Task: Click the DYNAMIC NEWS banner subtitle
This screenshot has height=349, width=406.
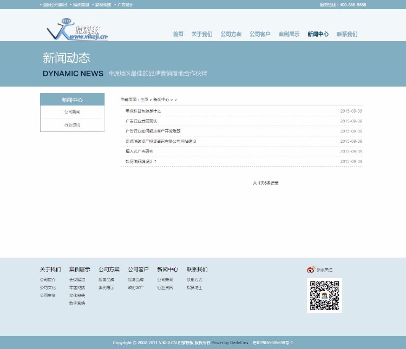Action: tap(73, 74)
